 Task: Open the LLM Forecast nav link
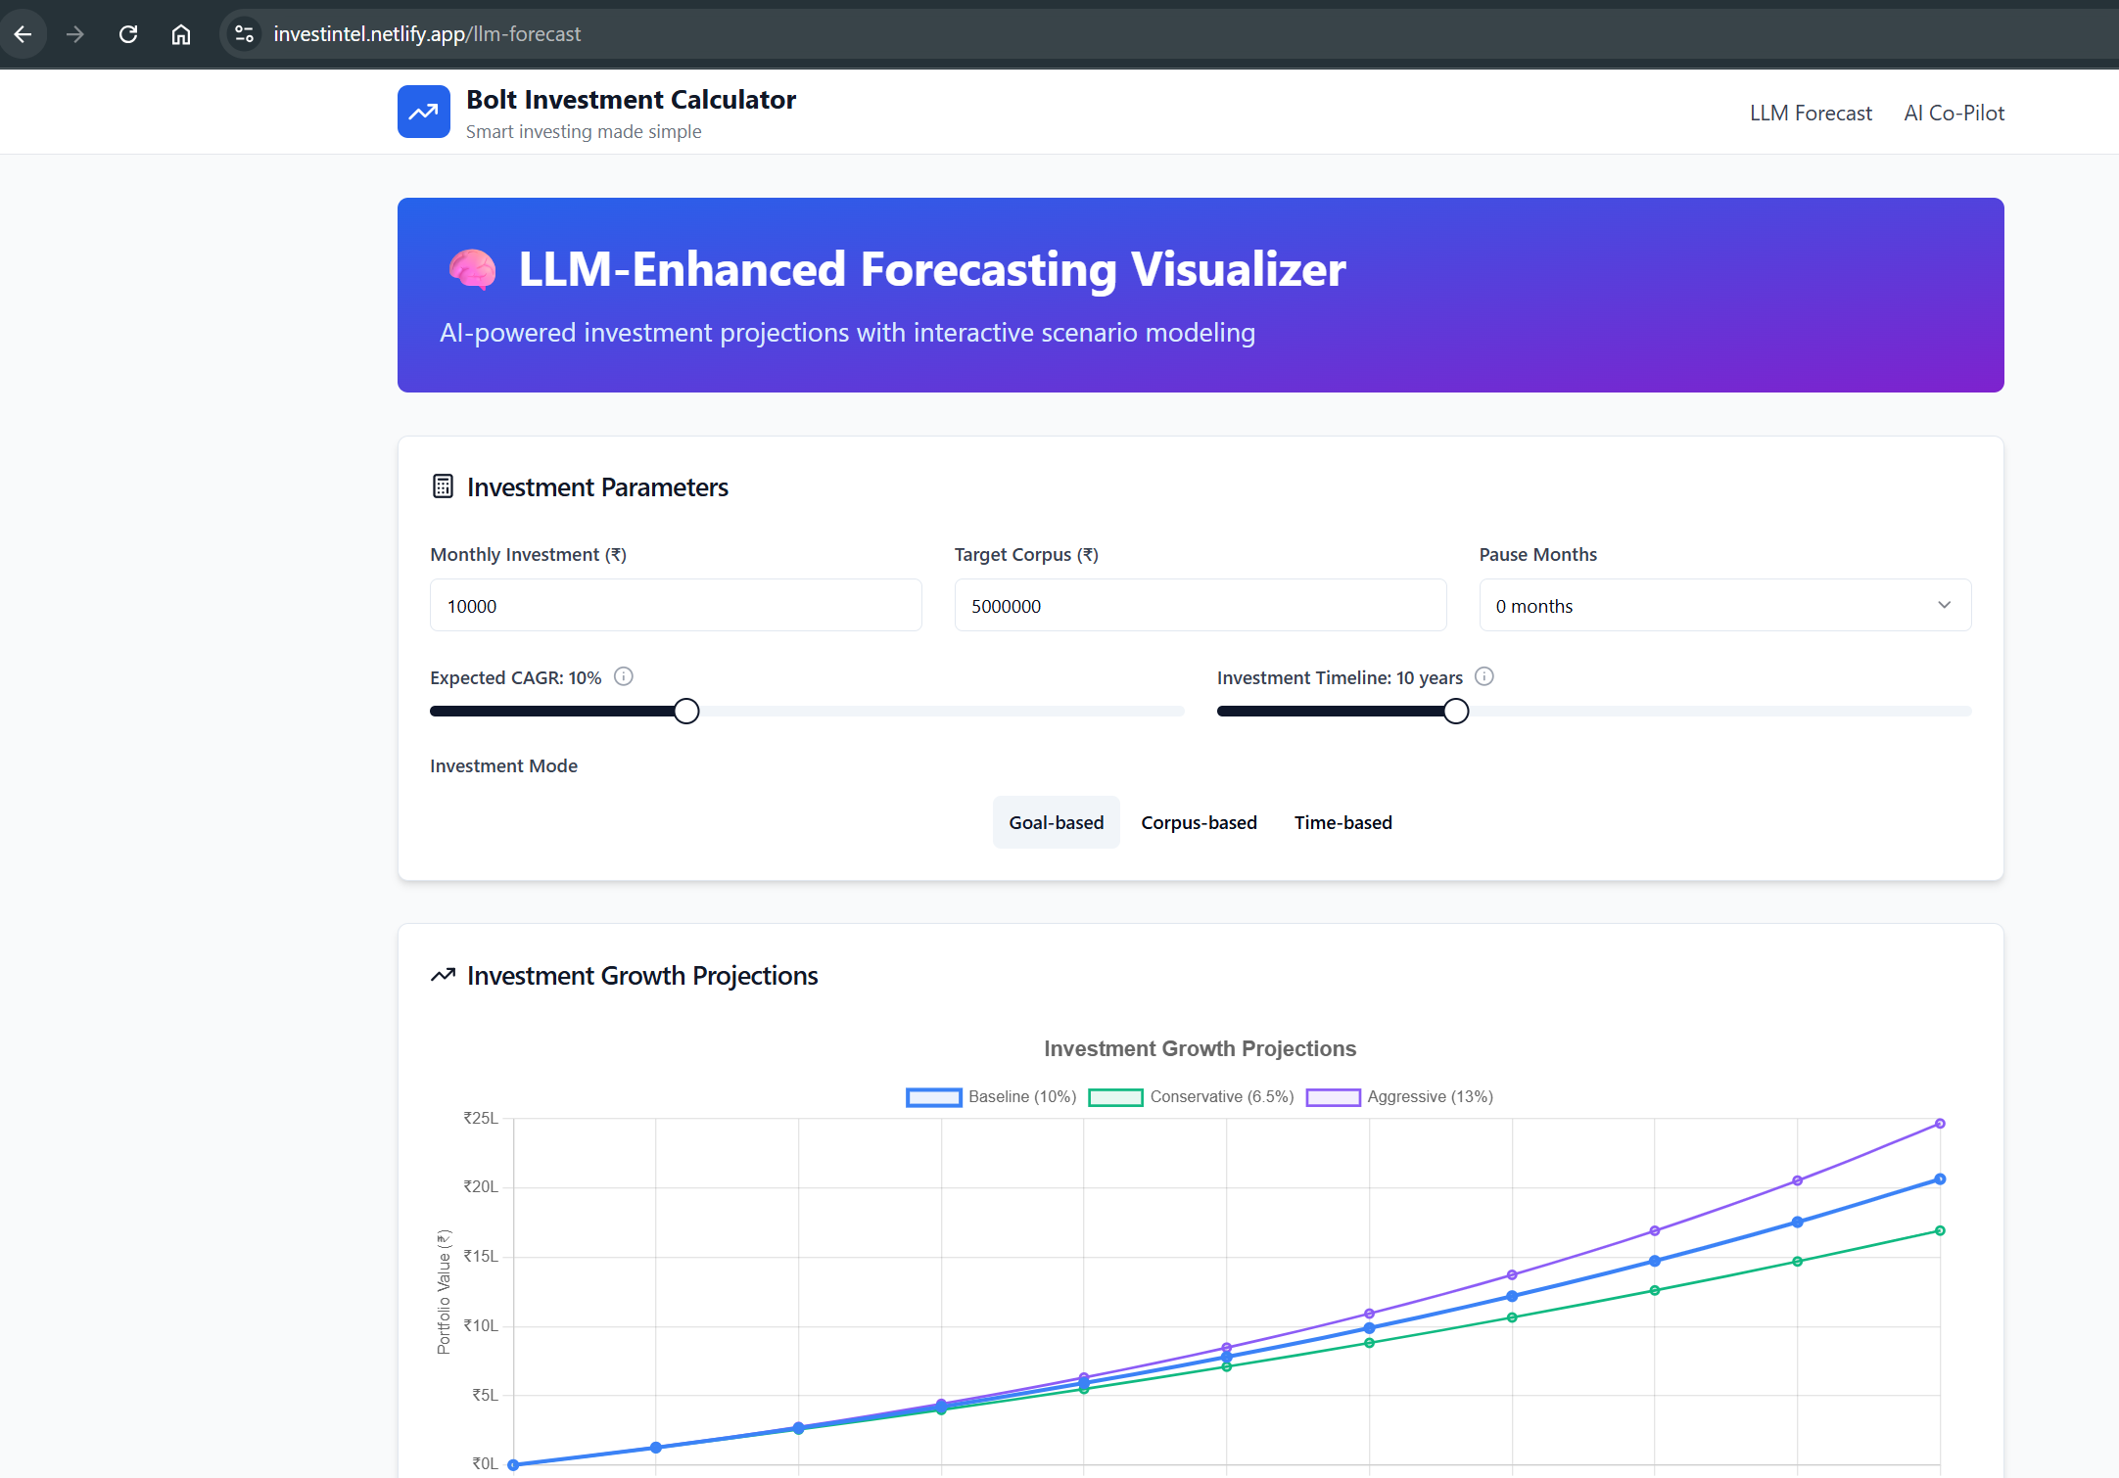(1811, 114)
